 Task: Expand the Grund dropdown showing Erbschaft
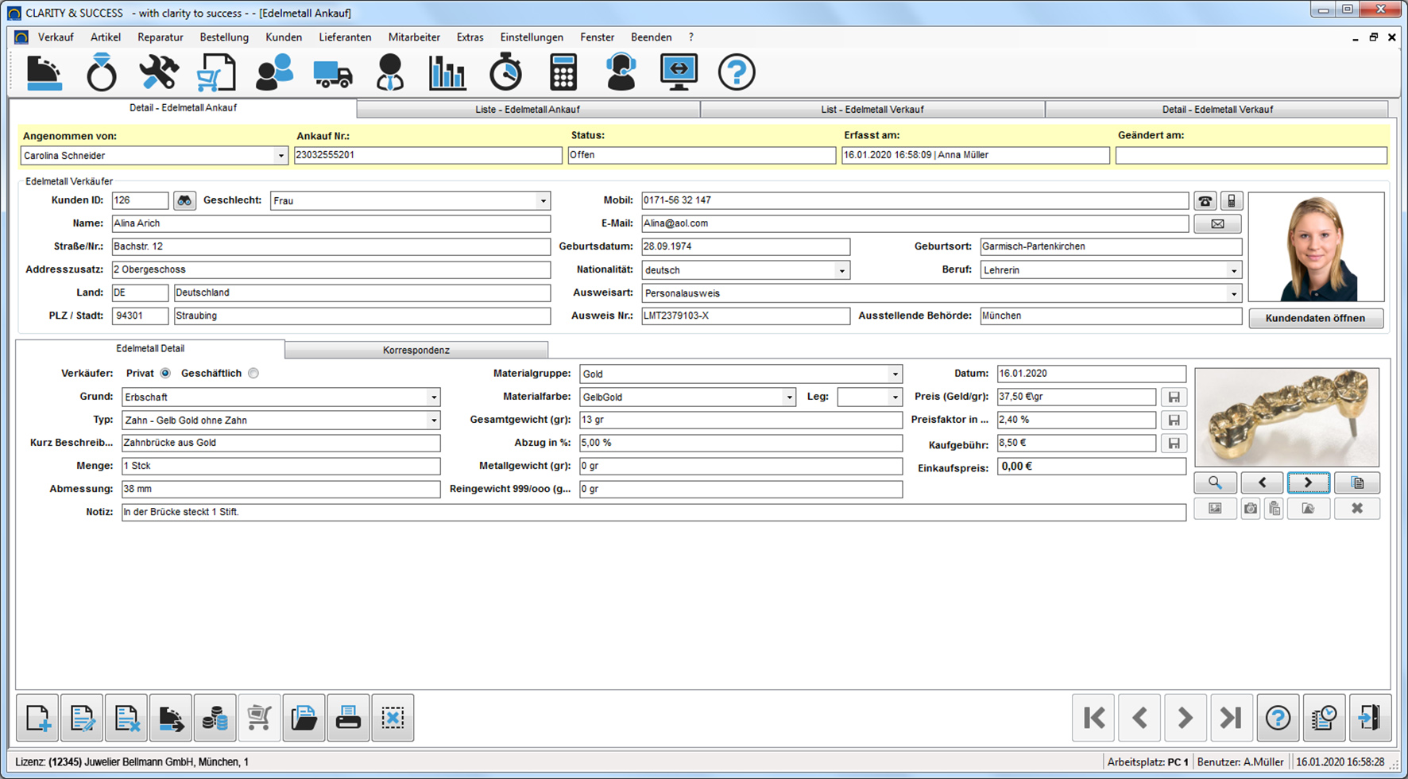click(433, 397)
